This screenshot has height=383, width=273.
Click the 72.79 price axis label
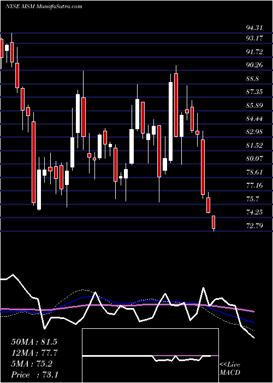coord(254,225)
